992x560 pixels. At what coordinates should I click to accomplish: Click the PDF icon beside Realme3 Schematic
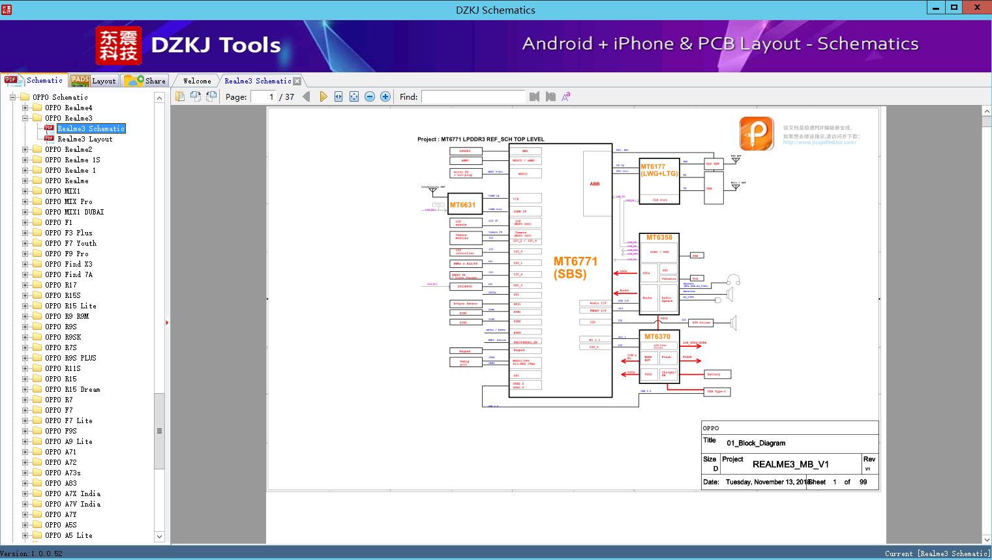point(50,128)
